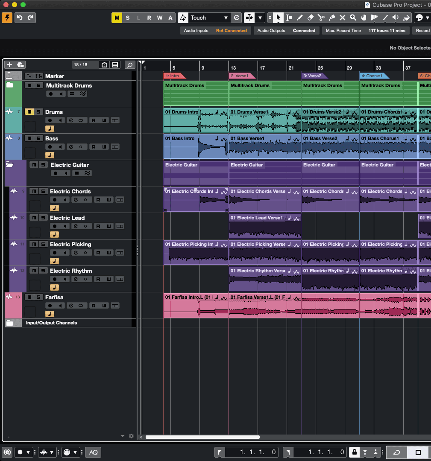Select the Draw pencil tool
The image size is (431, 461).
click(x=300, y=18)
